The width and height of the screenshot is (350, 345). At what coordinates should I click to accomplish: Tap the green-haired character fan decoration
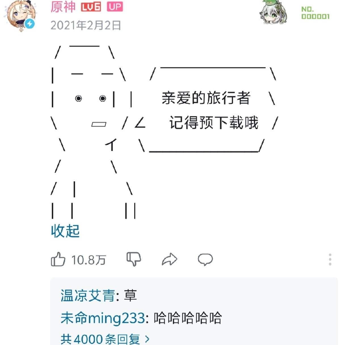(x=273, y=12)
